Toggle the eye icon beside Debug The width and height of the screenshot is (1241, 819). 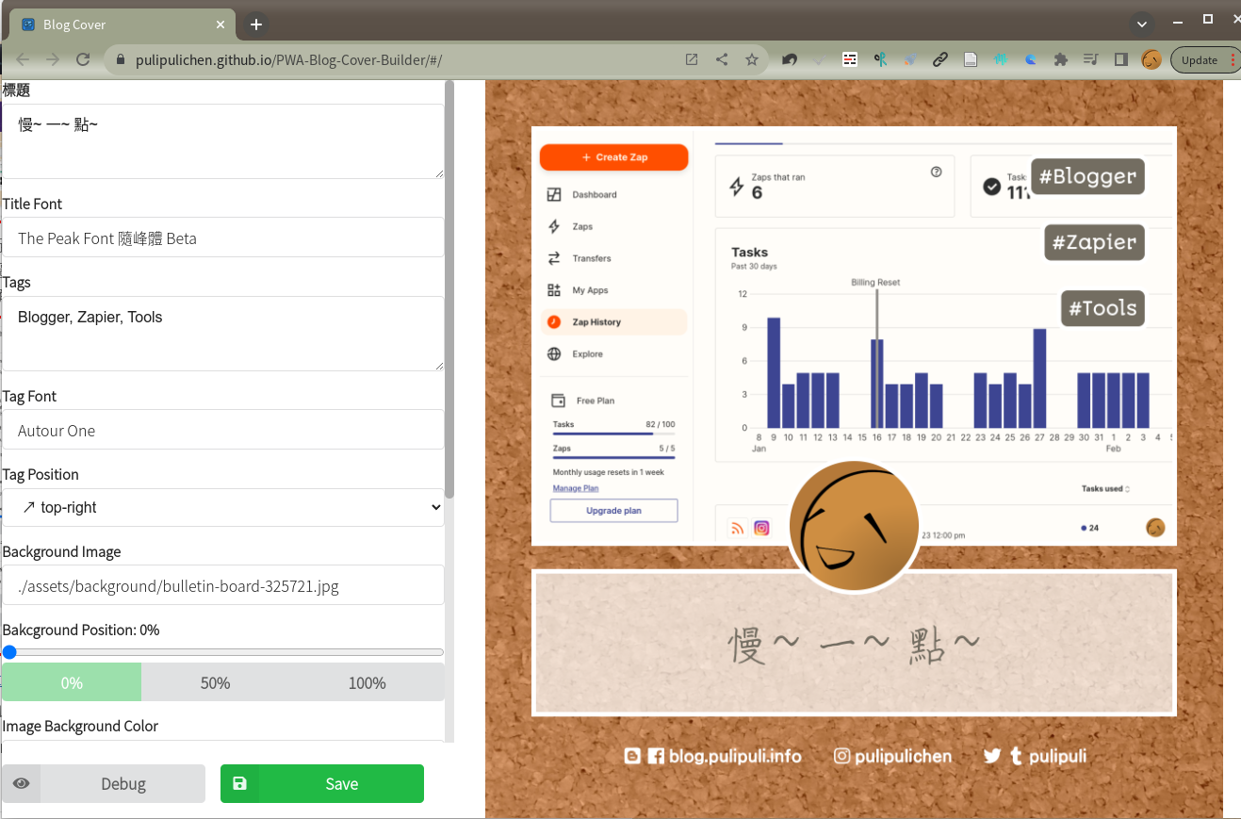[x=21, y=783]
